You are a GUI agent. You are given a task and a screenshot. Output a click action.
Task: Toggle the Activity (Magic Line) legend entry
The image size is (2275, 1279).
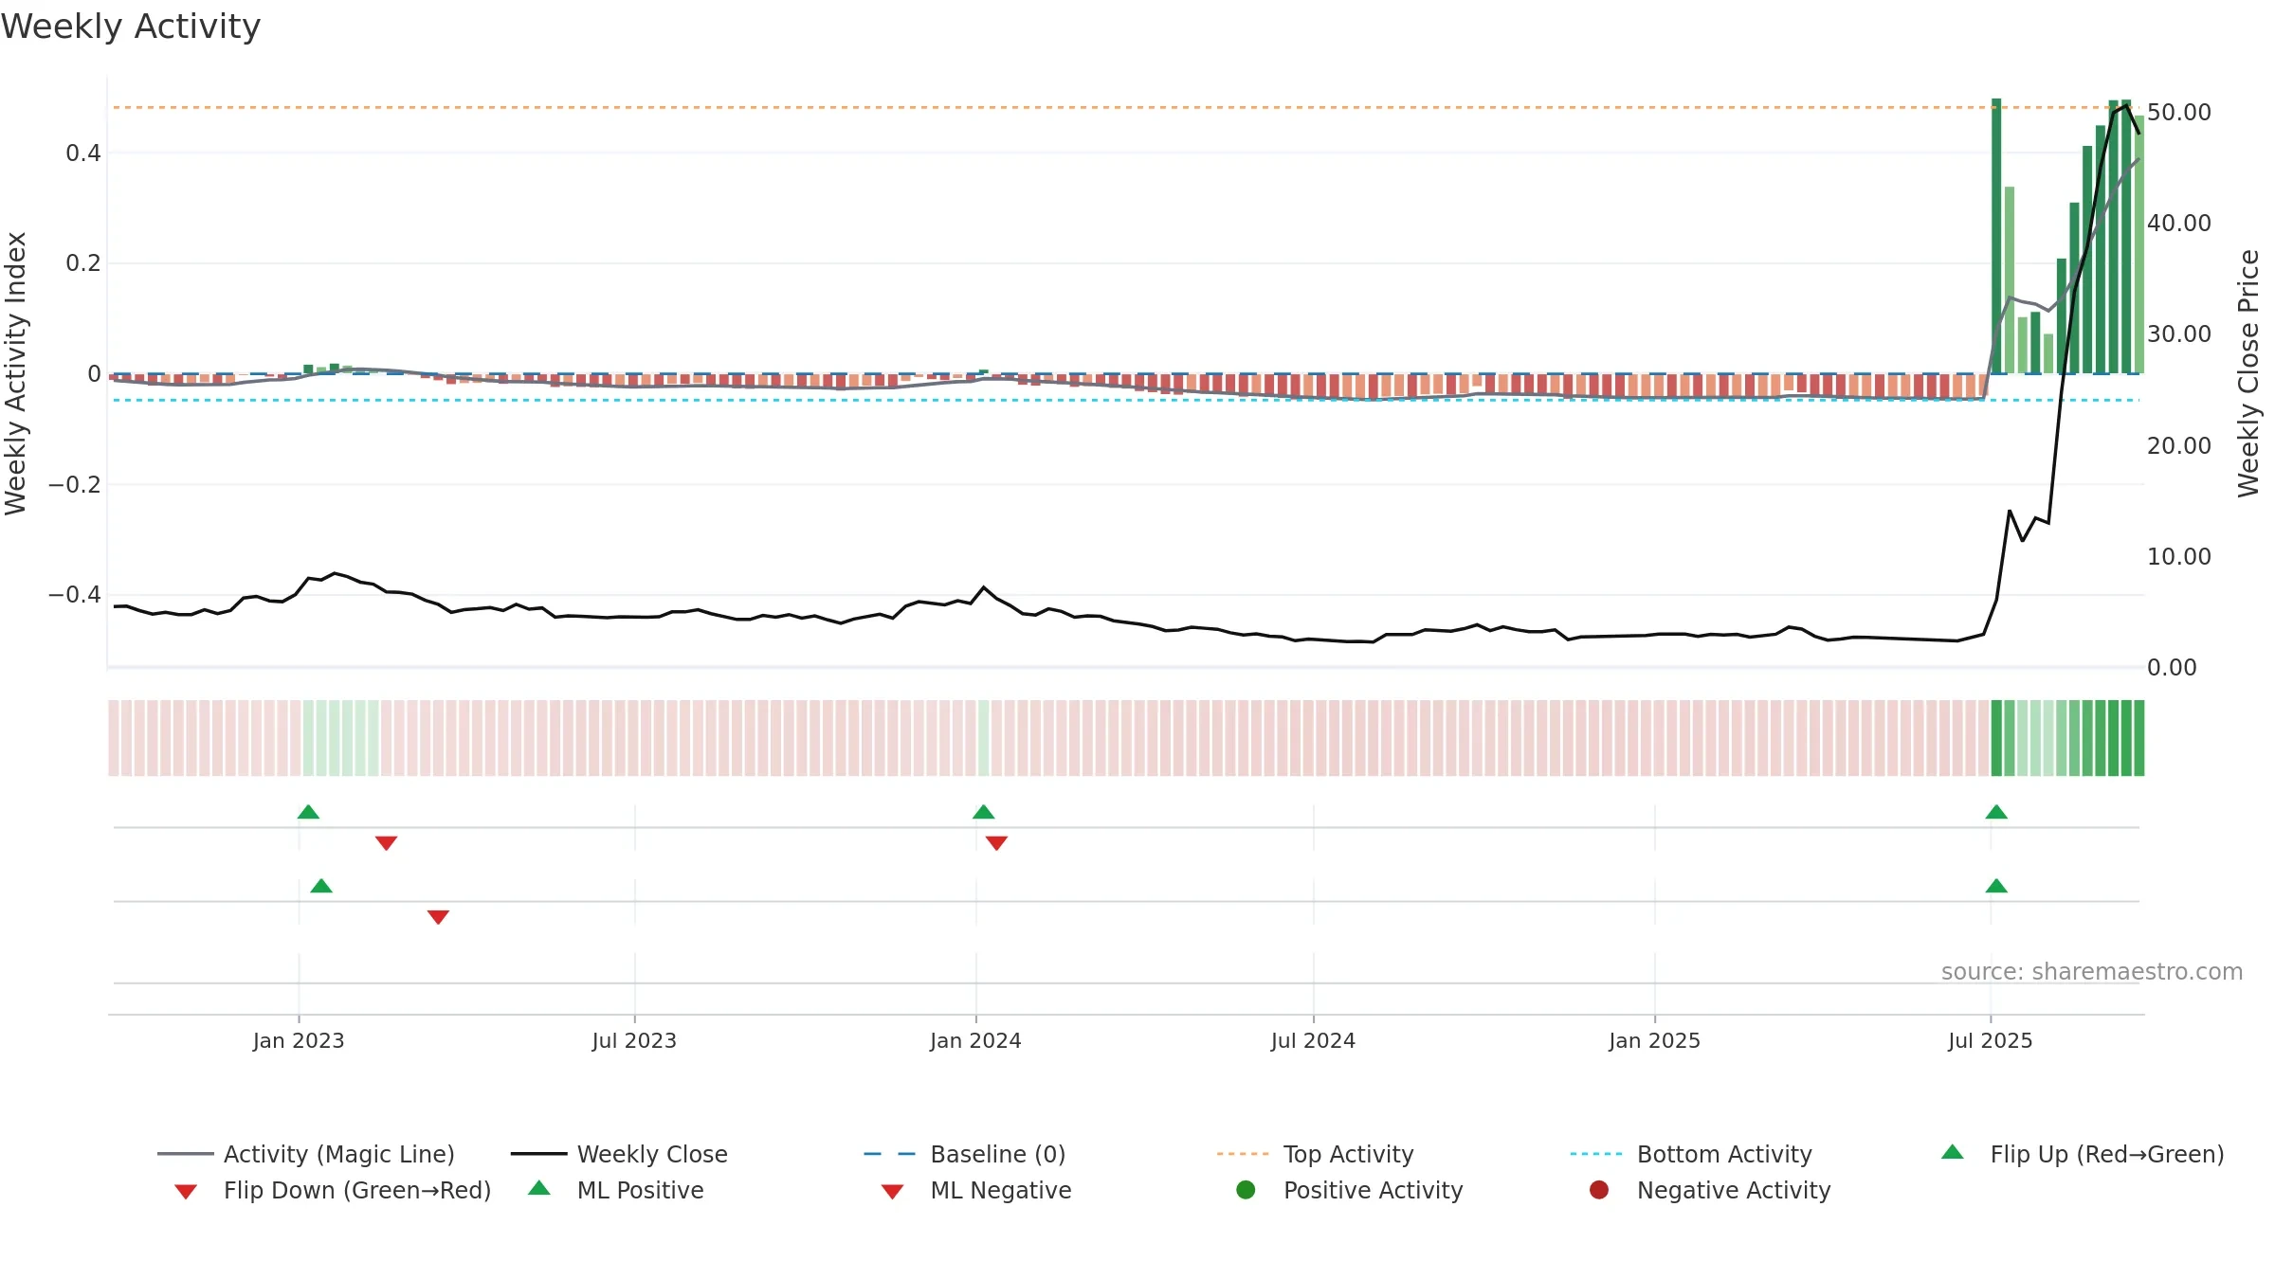306,1154
